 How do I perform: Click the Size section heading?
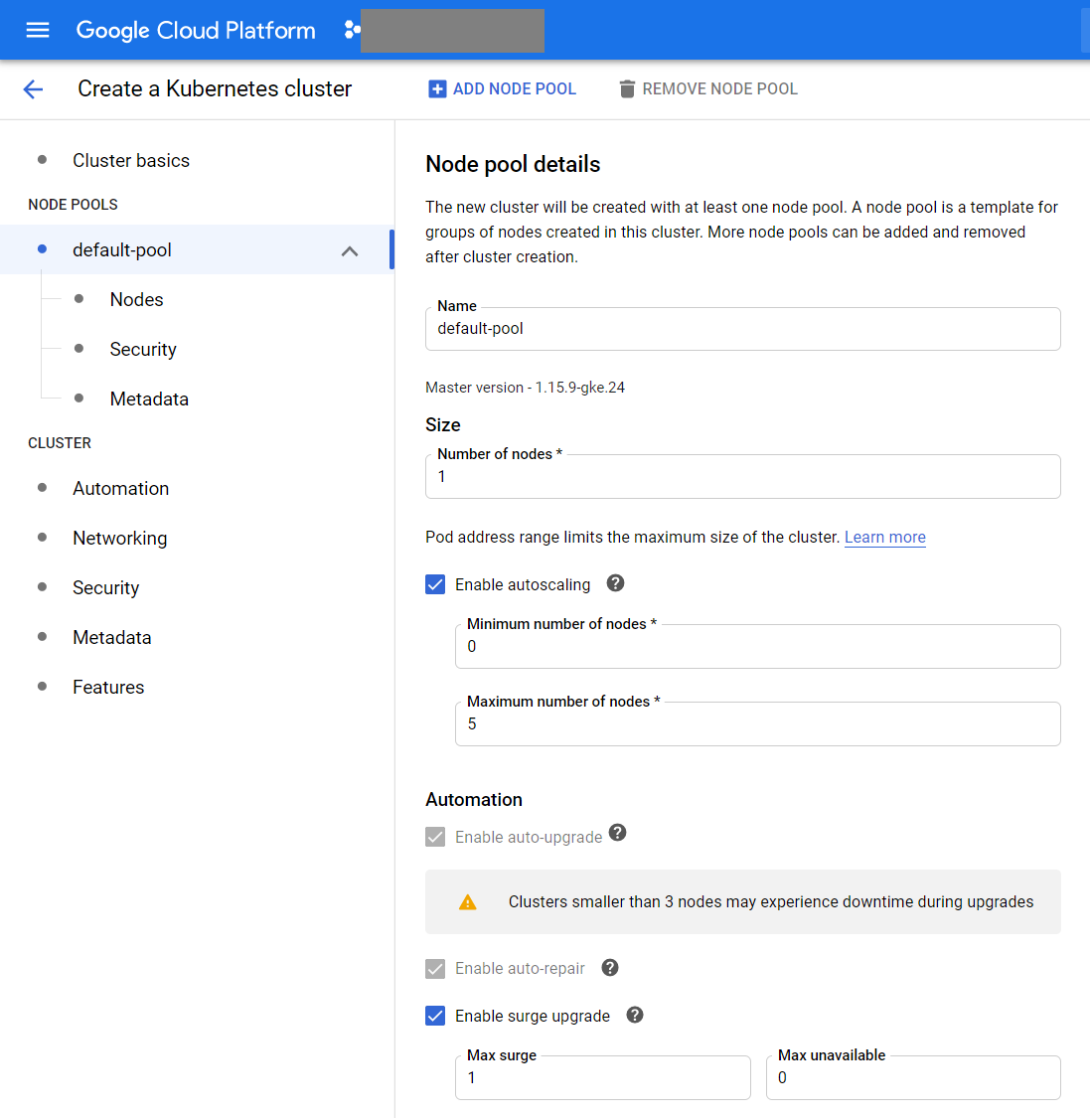[443, 425]
